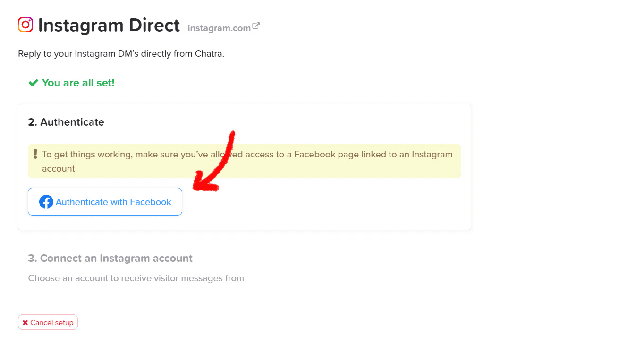Click the Choose an account description text

(136, 278)
